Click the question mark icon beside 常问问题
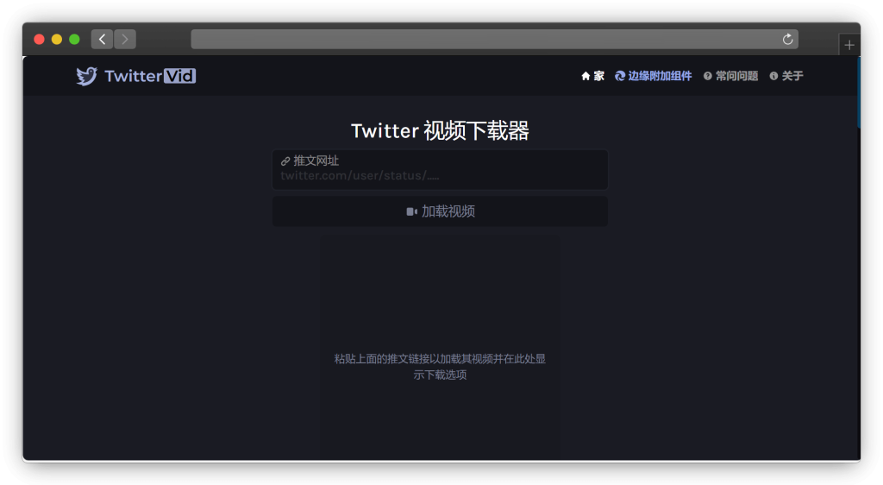883x485 pixels. (708, 76)
